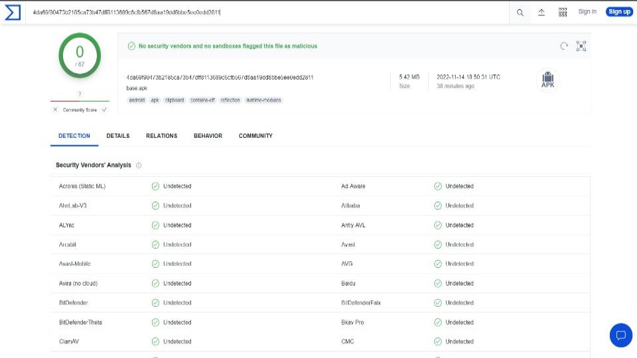Click the Avira (no cloud) vendor name

78,283
